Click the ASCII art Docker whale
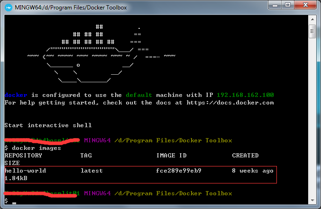 (x=101, y=54)
